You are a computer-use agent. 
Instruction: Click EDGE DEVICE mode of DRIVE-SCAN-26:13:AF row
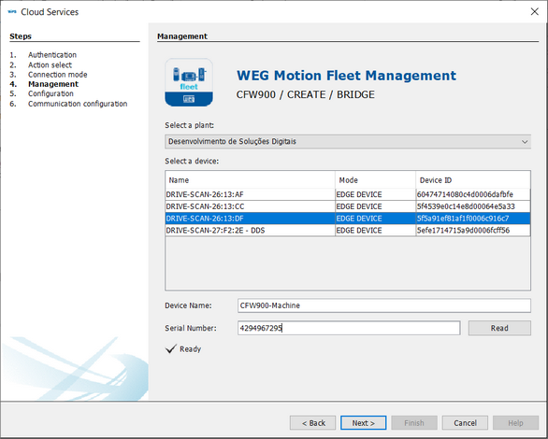tap(359, 194)
